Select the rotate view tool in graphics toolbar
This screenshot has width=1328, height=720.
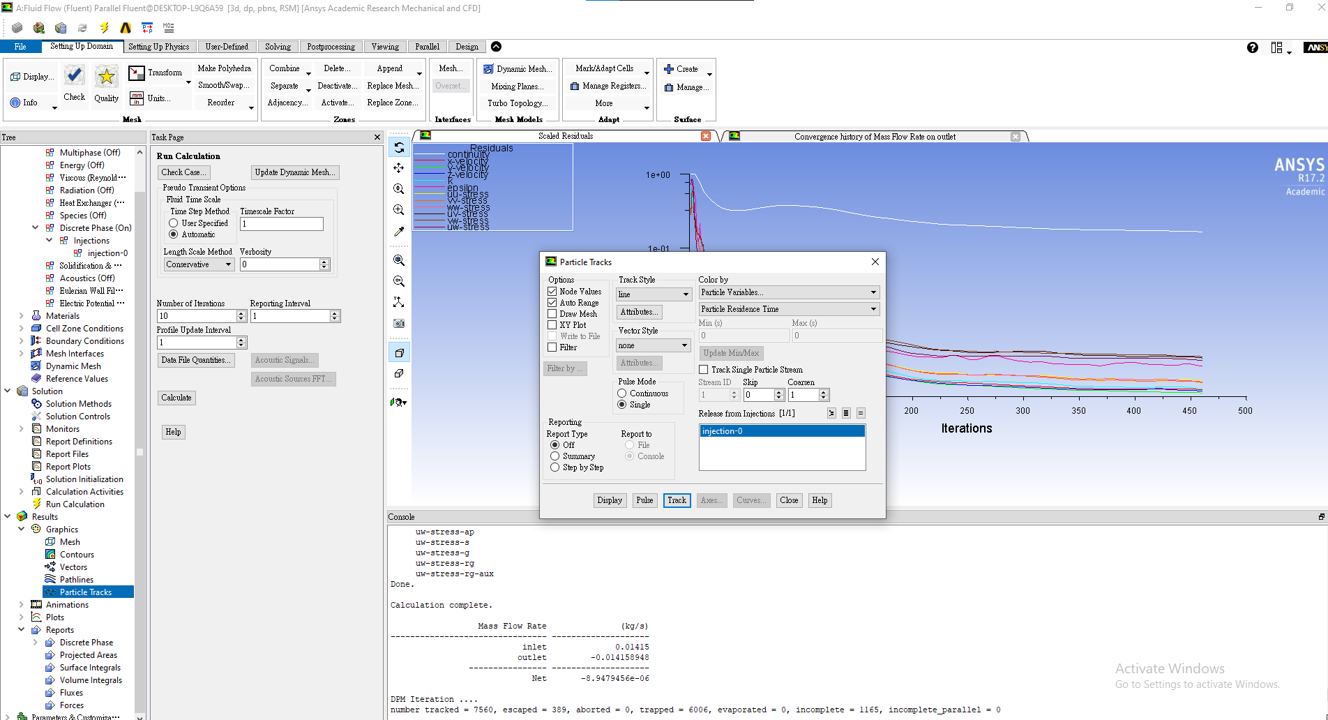[x=399, y=148]
